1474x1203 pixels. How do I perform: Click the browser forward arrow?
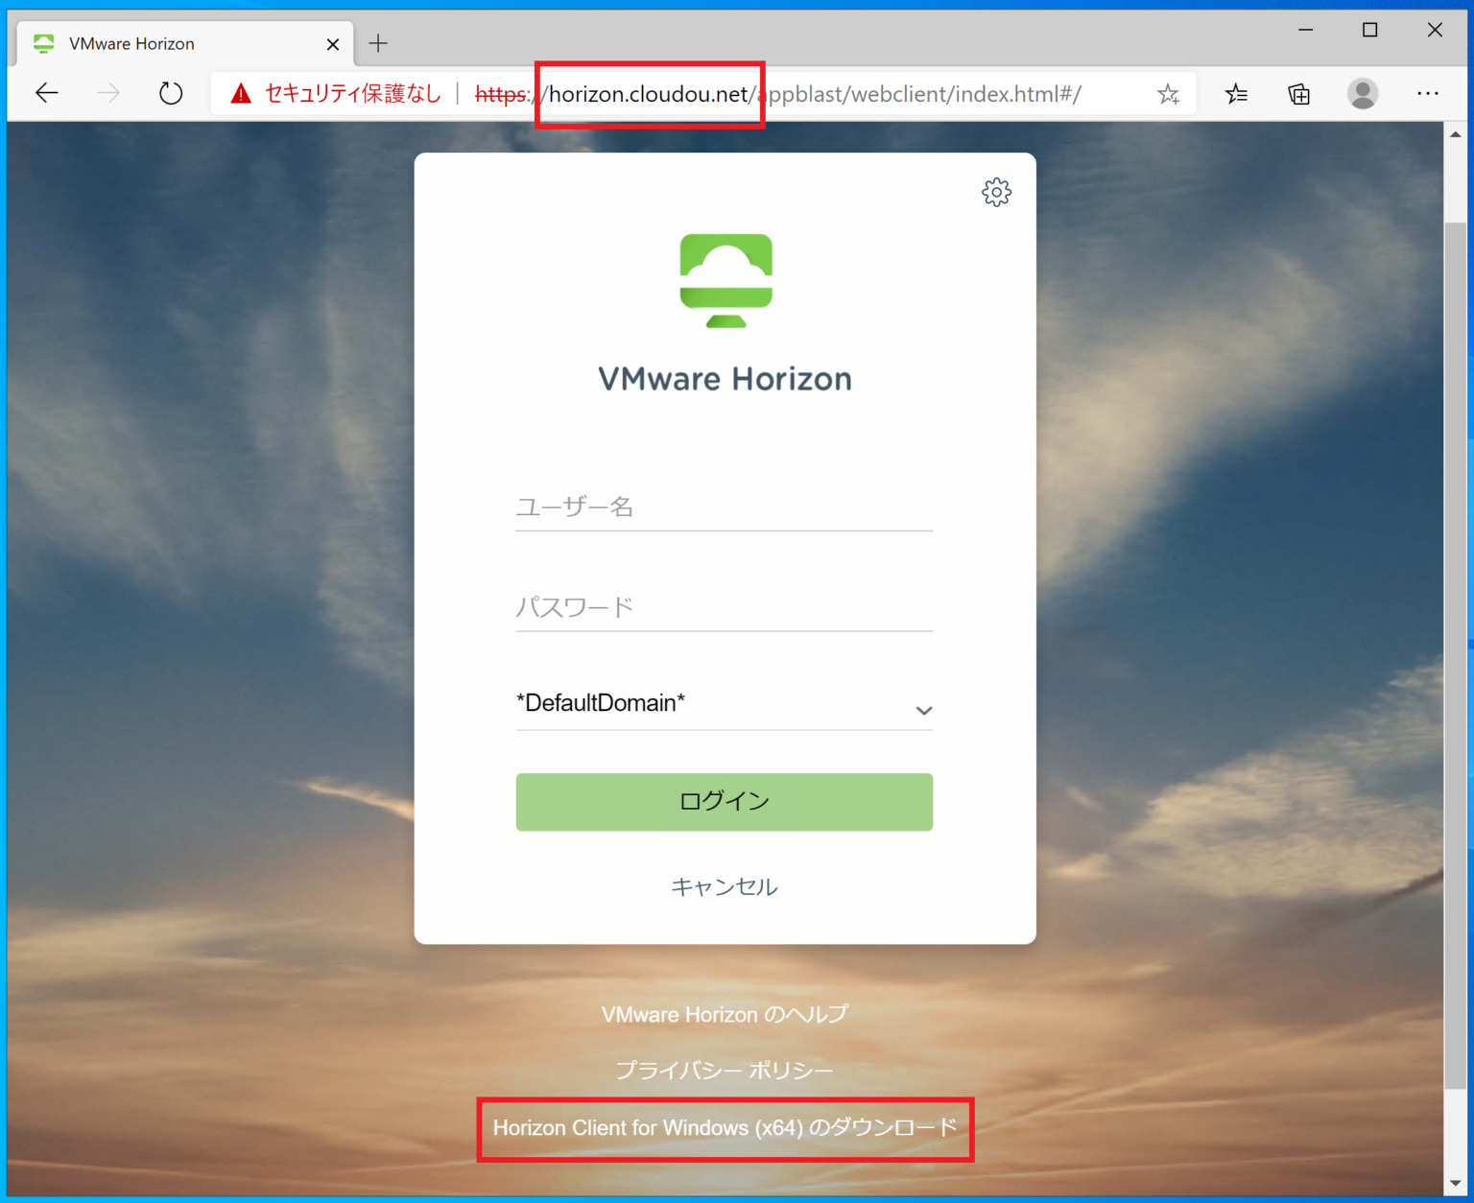click(108, 93)
